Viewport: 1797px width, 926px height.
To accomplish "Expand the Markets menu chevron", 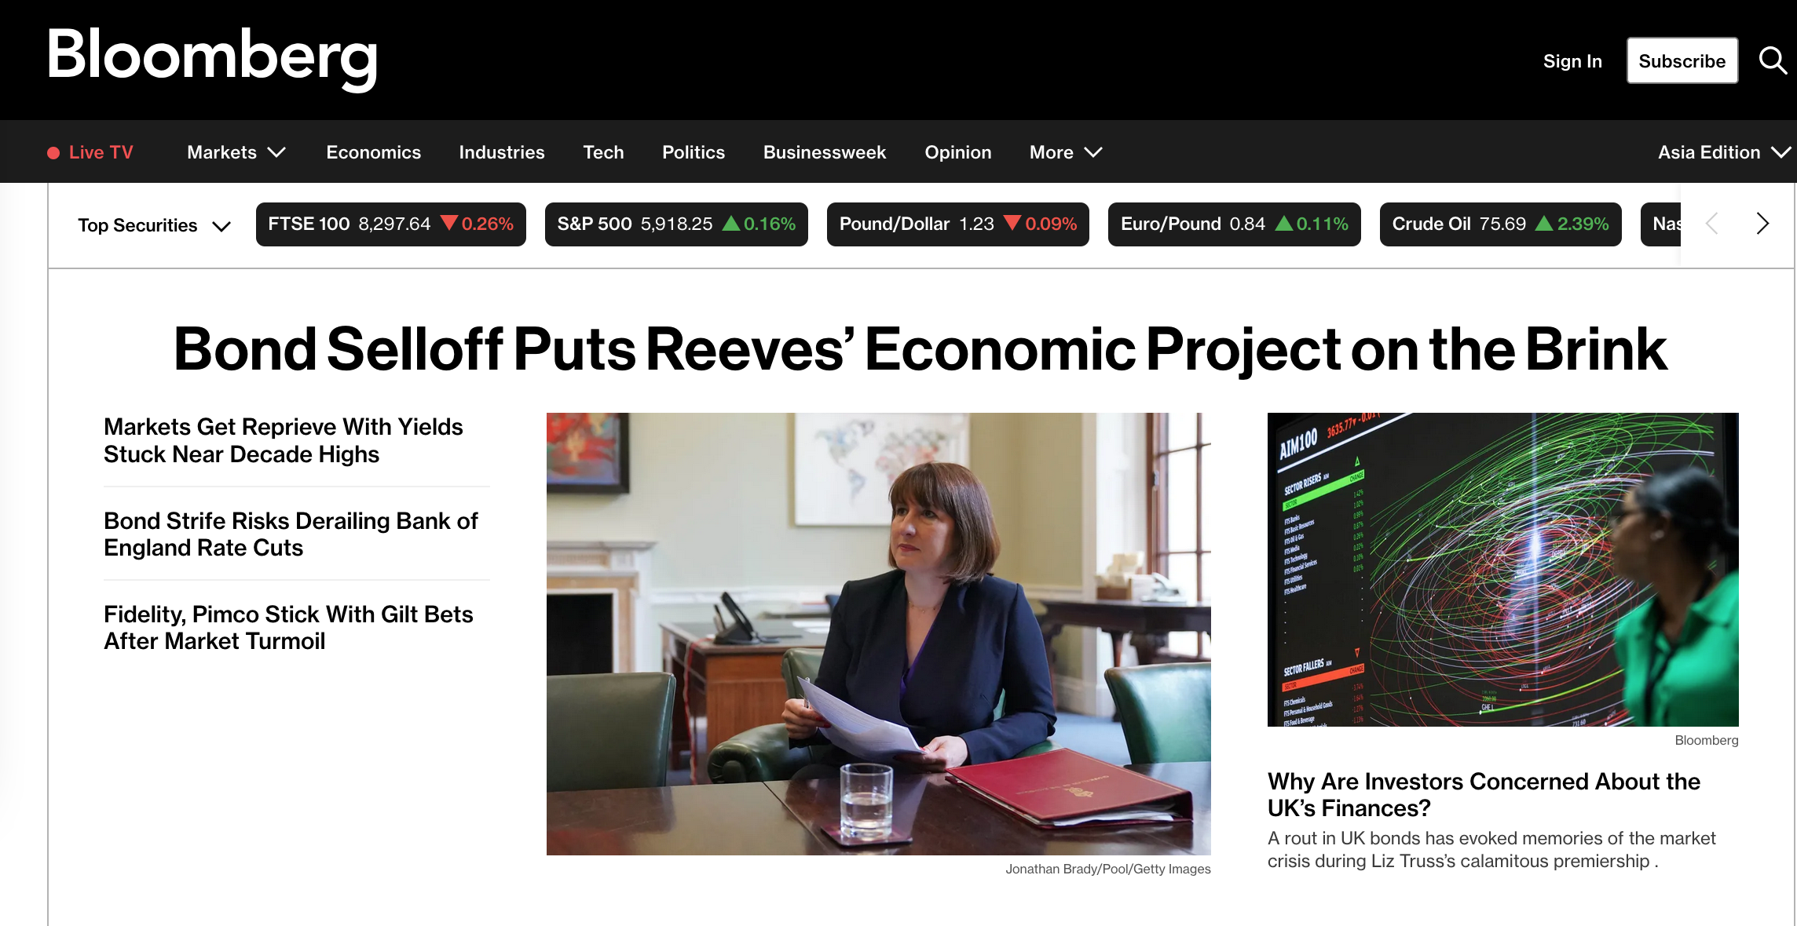I will (276, 152).
